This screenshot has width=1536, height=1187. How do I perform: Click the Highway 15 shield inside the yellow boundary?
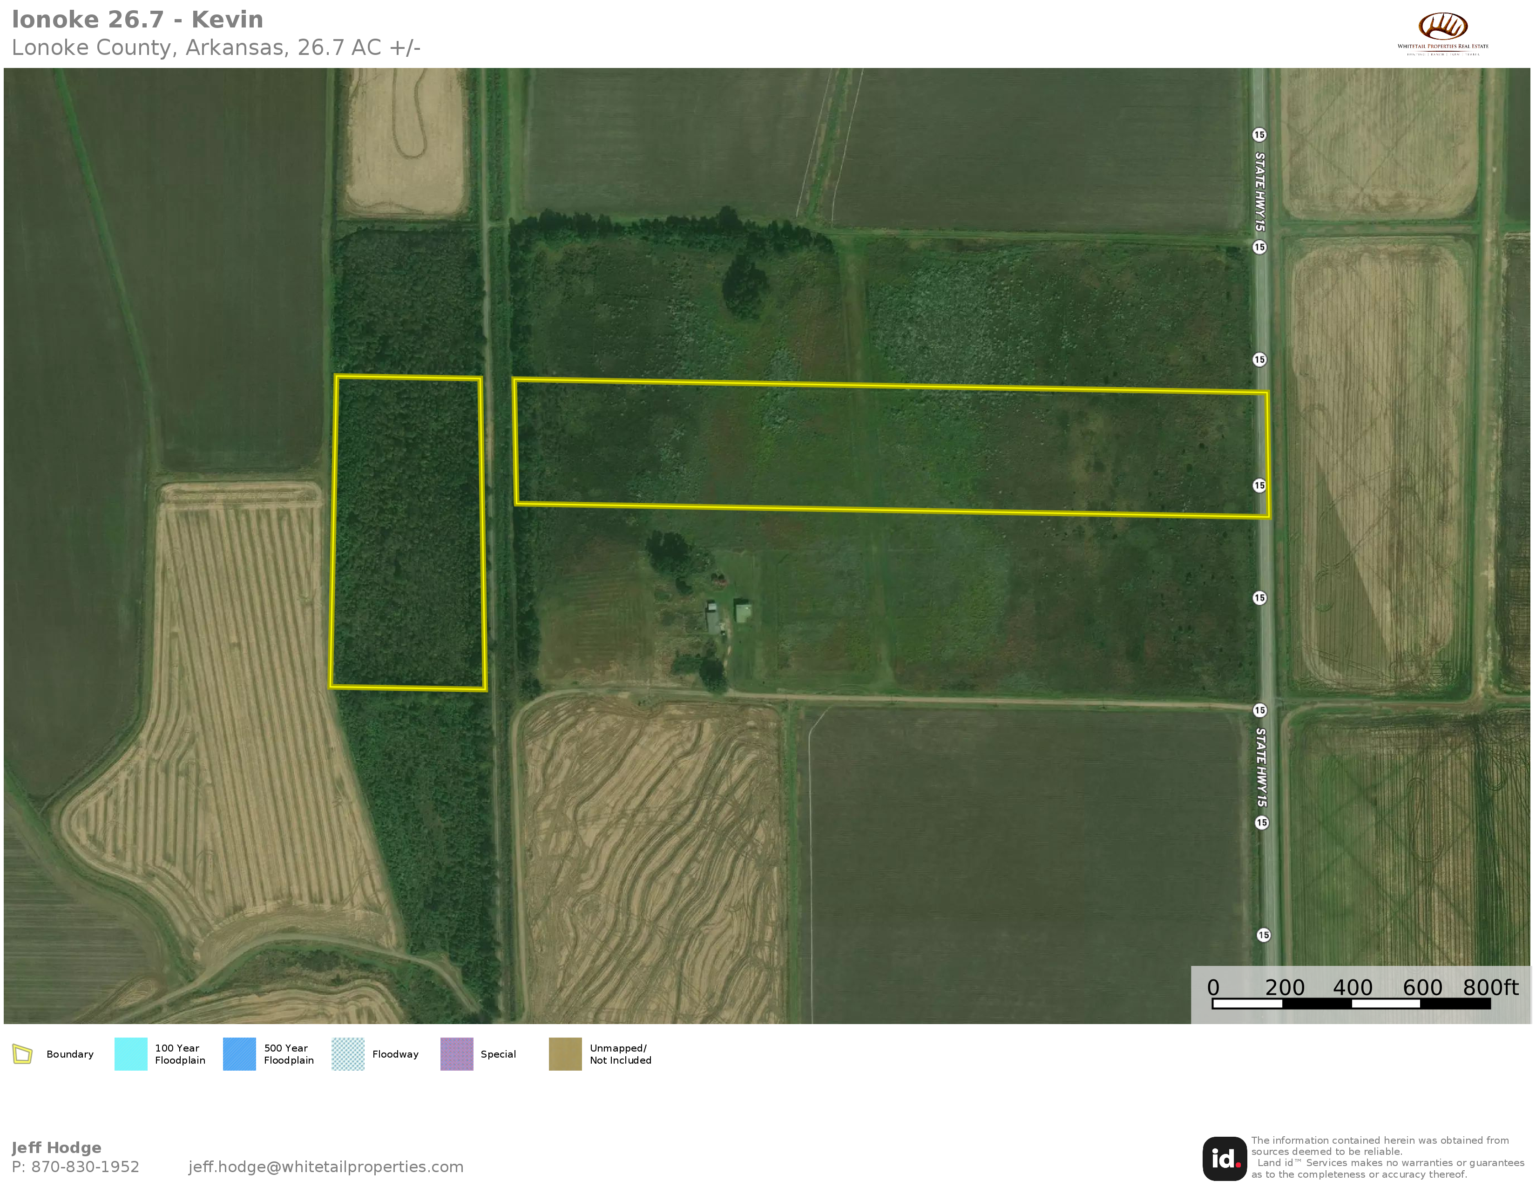1259,485
